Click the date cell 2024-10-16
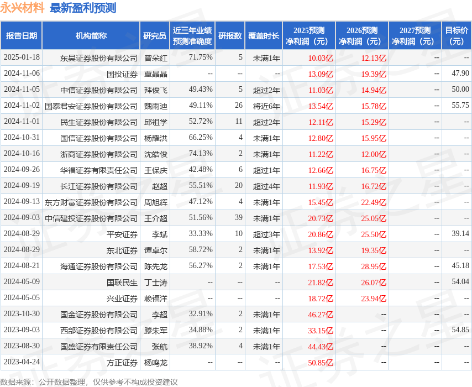472x387 pixels. click(22, 153)
